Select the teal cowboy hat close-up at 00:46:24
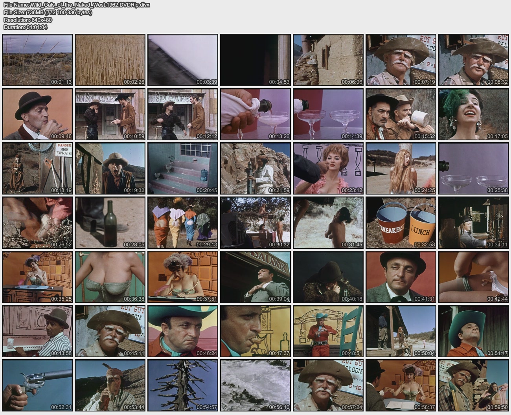The width and height of the screenshot is (511, 415). (x=183, y=331)
